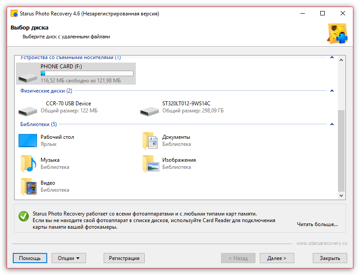Select the Изображения library icon

point(150,164)
